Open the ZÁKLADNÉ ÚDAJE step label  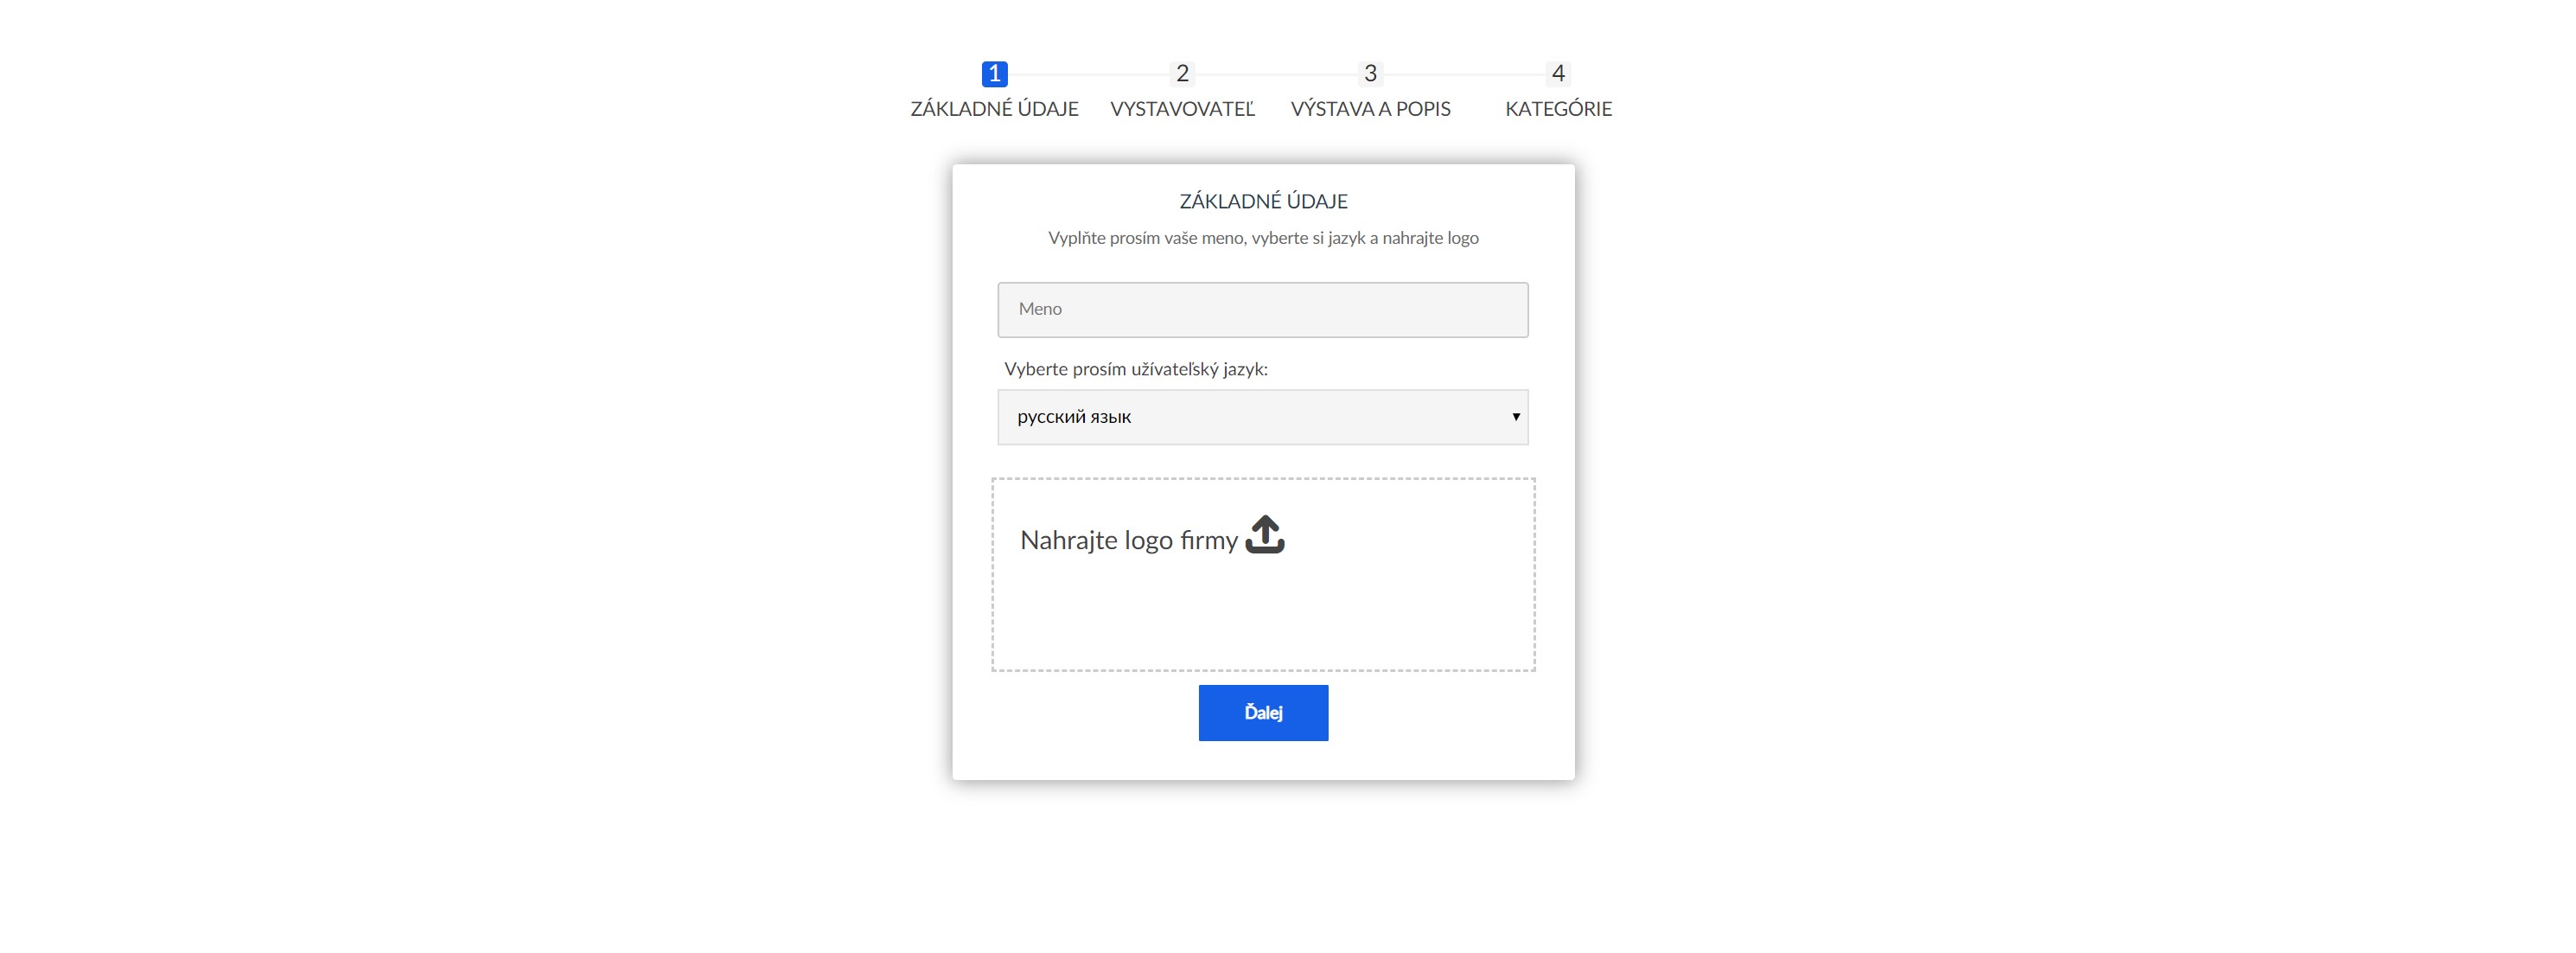(x=994, y=109)
